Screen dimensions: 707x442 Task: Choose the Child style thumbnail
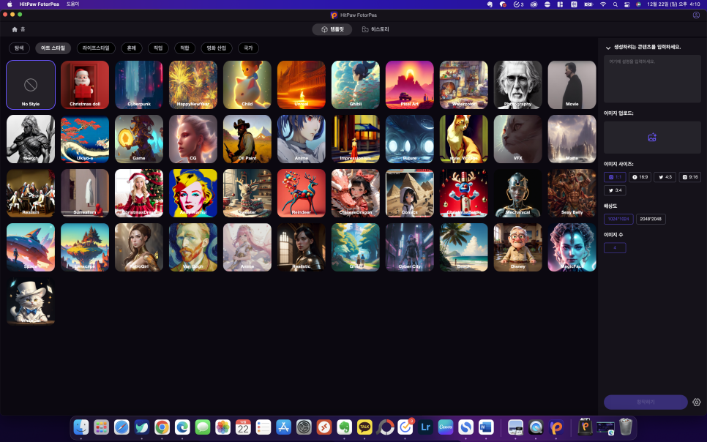click(247, 85)
